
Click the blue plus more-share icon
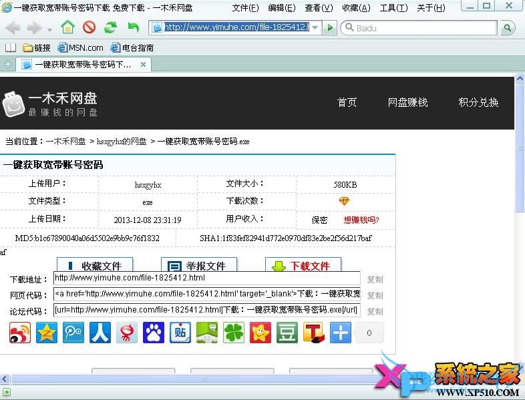coord(341,332)
